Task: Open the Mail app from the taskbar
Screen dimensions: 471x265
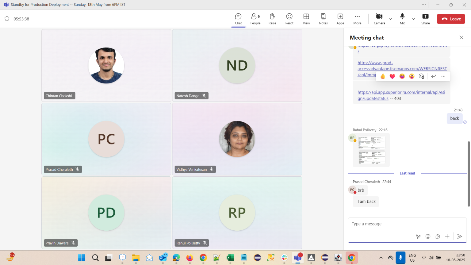Action: pos(149,258)
